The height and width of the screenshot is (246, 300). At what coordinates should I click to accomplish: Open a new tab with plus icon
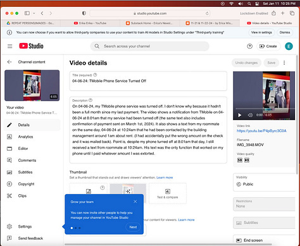click(283, 13)
